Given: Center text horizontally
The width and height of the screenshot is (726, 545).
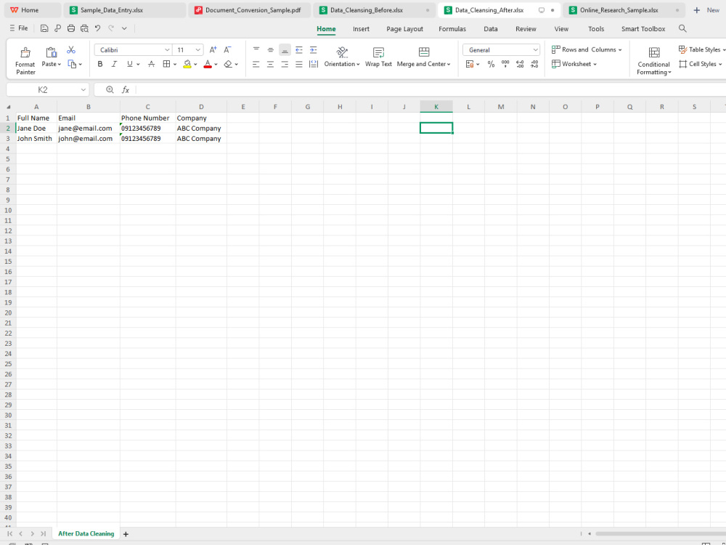Looking at the screenshot, I should [270, 64].
